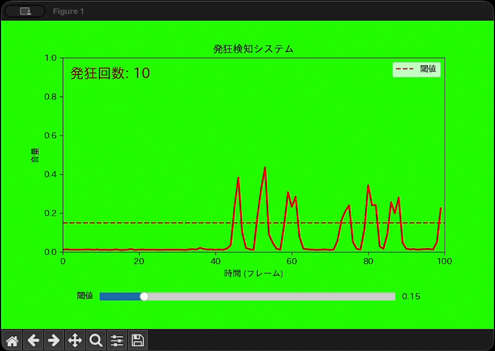The height and width of the screenshot is (351, 495).
Task: Click the y-axis tick label 1.0
Action: pos(51,58)
